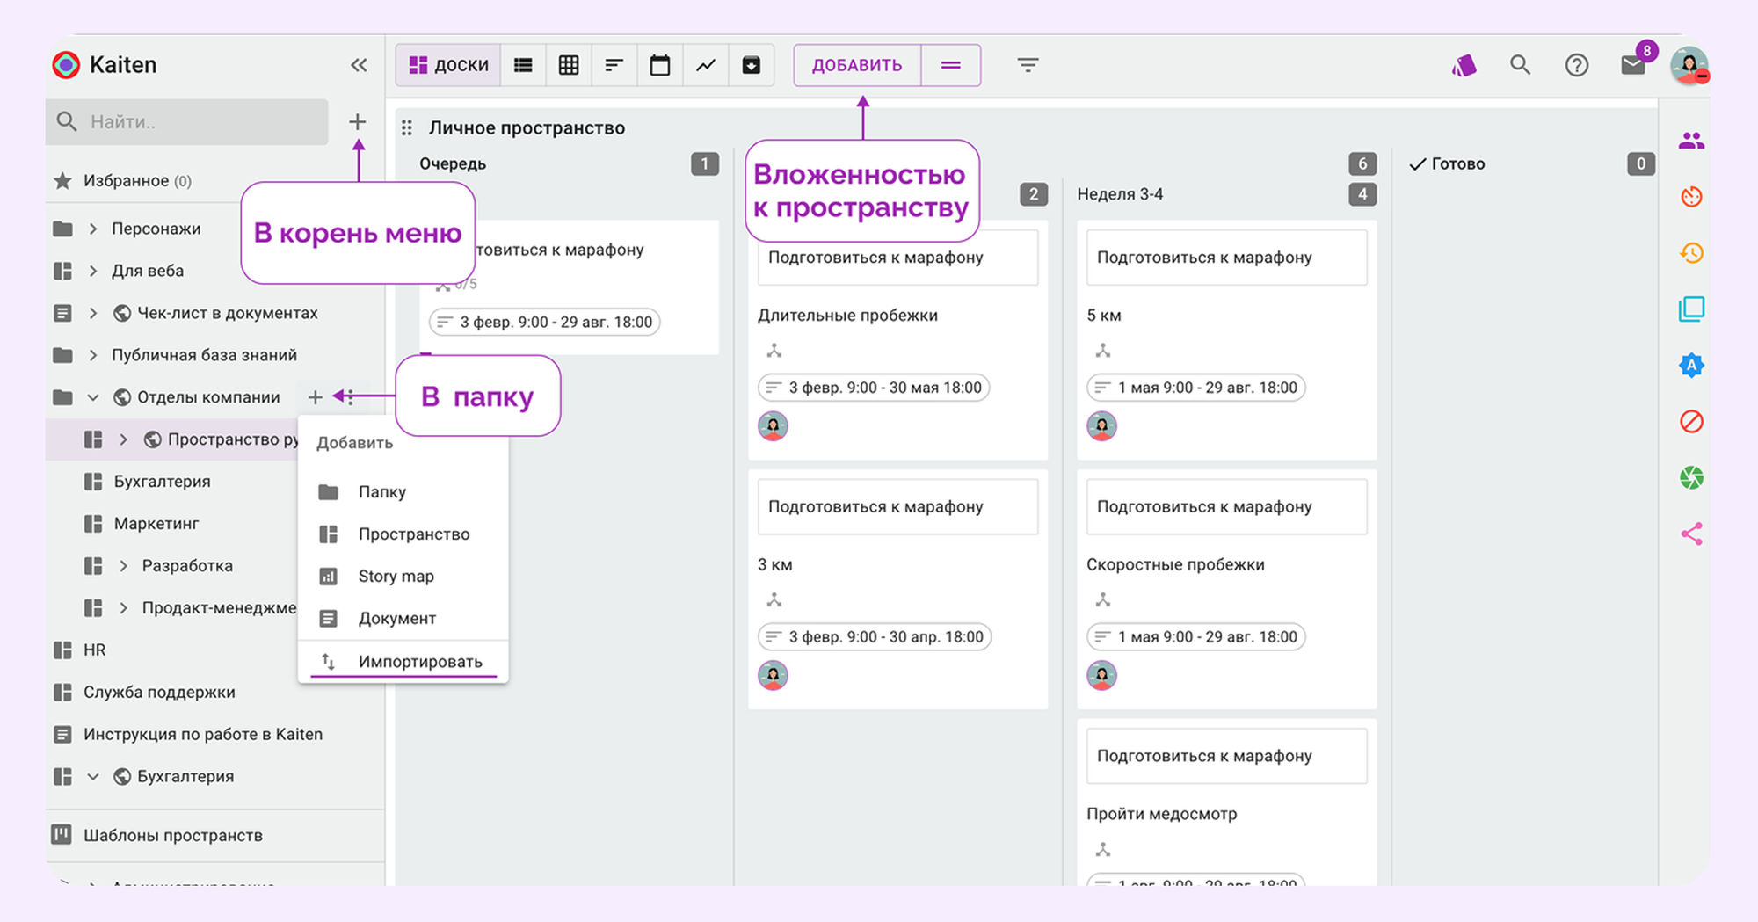Open the table view icon

[x=569, y=65]
